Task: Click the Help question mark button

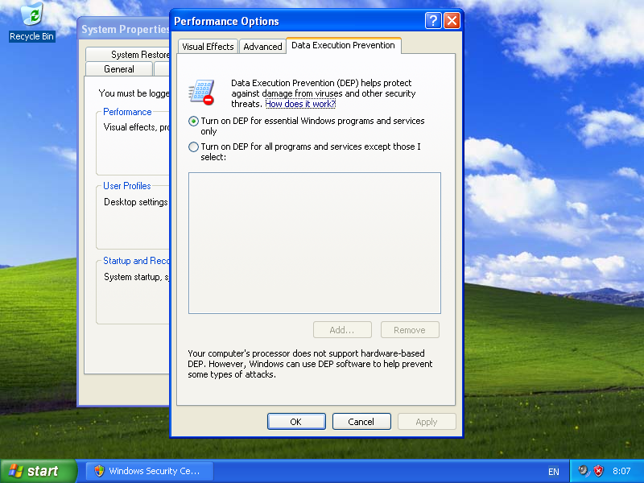Action: pyautogui.click(x=433, y=21)
